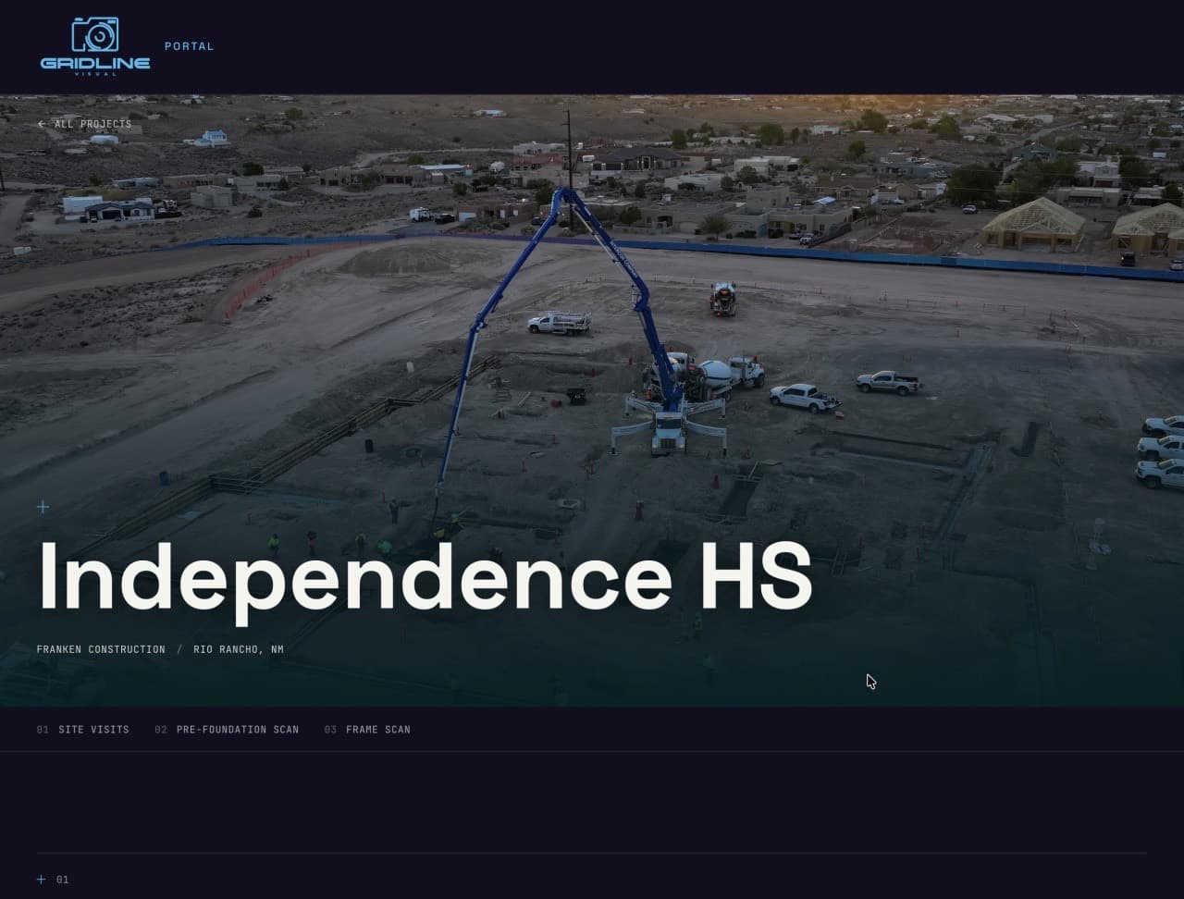Click the plus icon beside section 01
This screenshot has height=899, width=1184.
click(x=41, y=880)
